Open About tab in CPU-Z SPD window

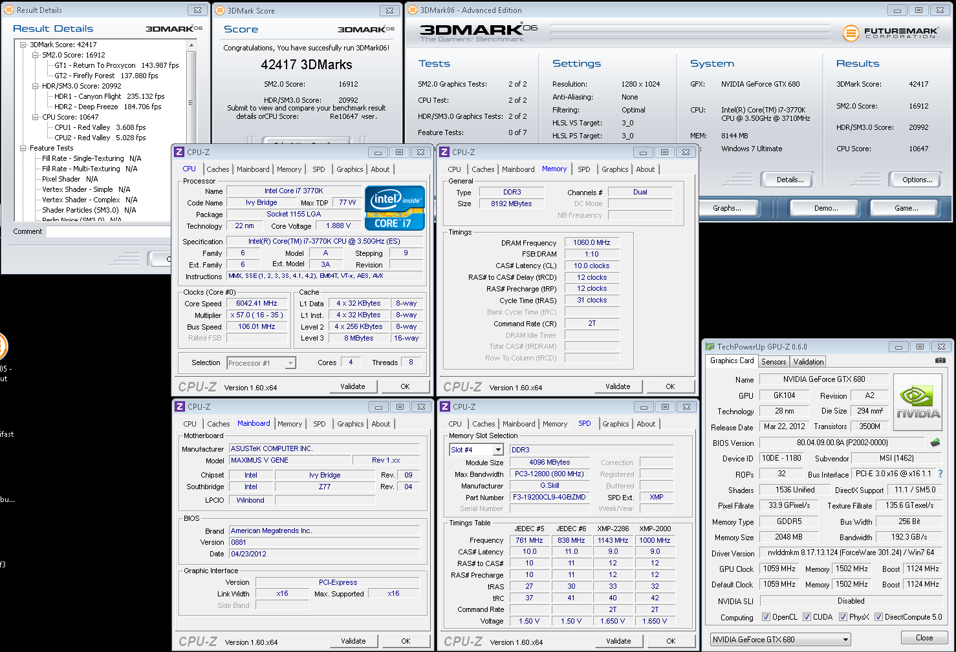point(646,424)
